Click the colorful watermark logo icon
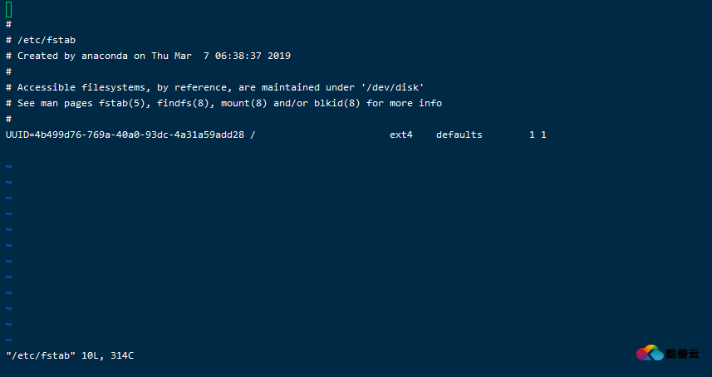This screenshot has width=712, height=377. tap(649, 354)
